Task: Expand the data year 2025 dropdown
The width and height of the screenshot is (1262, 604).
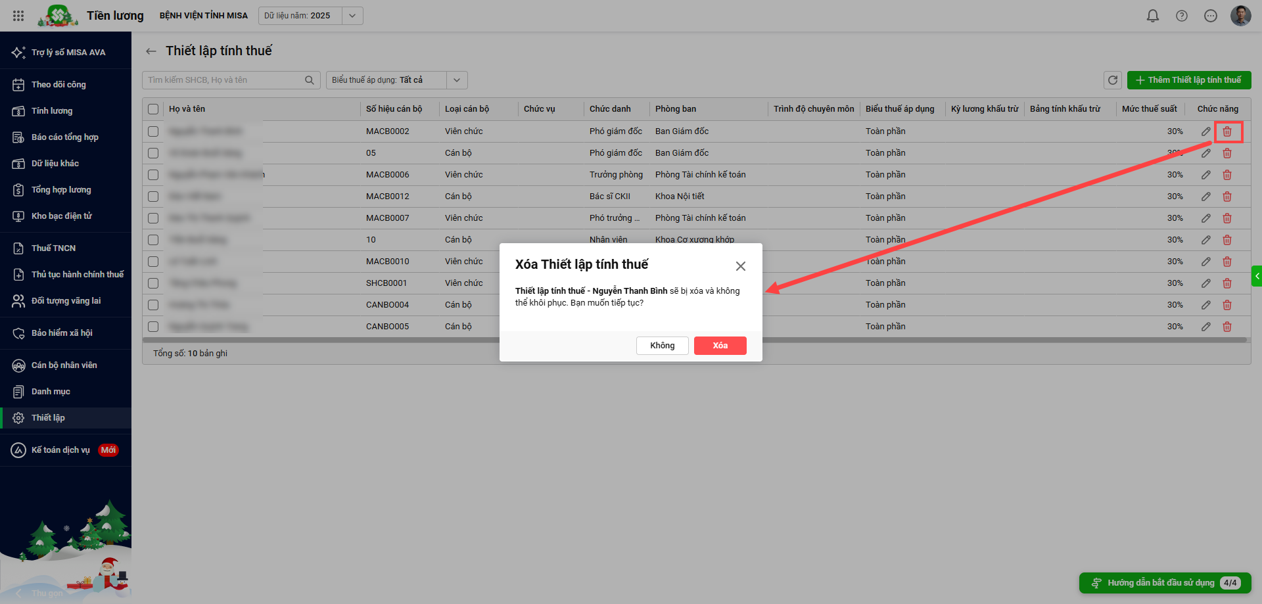Action: pyautogui.click(x=352, y=16)
